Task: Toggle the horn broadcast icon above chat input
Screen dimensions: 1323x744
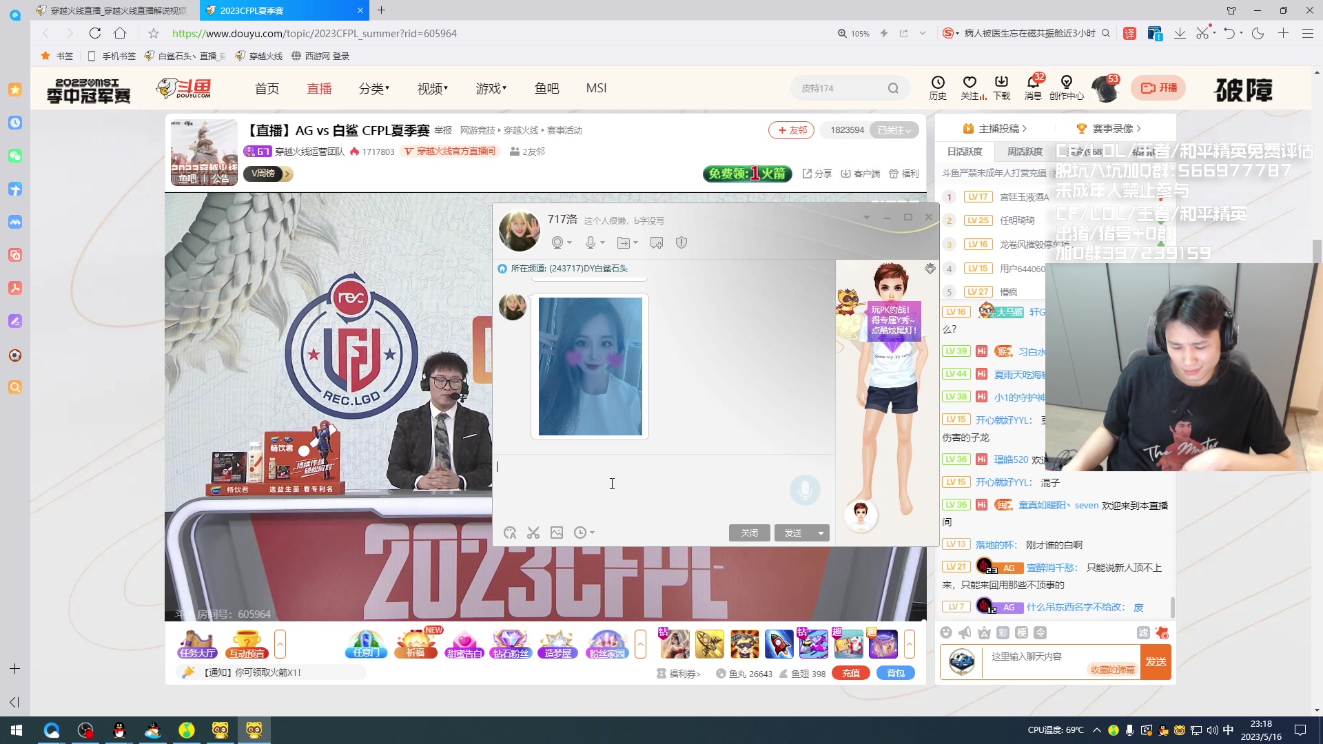Action: tap(965, 632)
